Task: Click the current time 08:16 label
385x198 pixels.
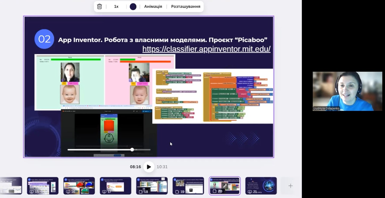Action: pyautogui.click(x=135, y=167)
